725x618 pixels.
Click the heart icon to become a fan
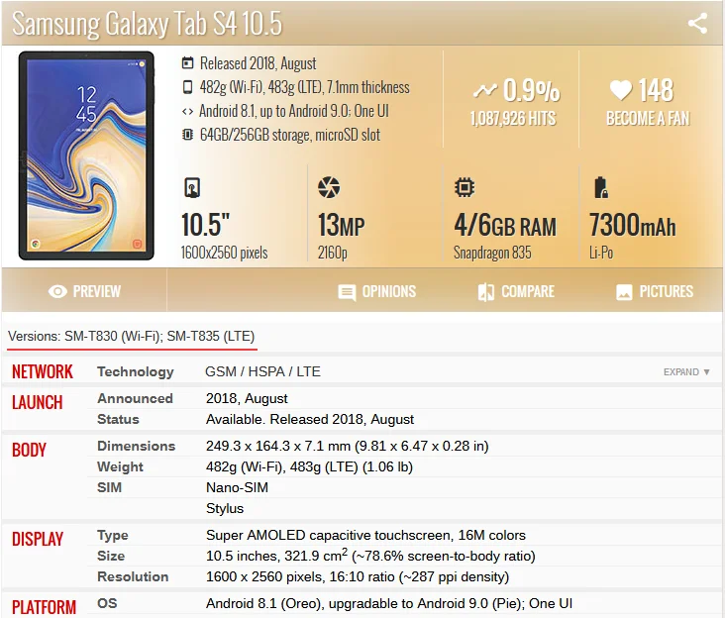coord(620,90)
